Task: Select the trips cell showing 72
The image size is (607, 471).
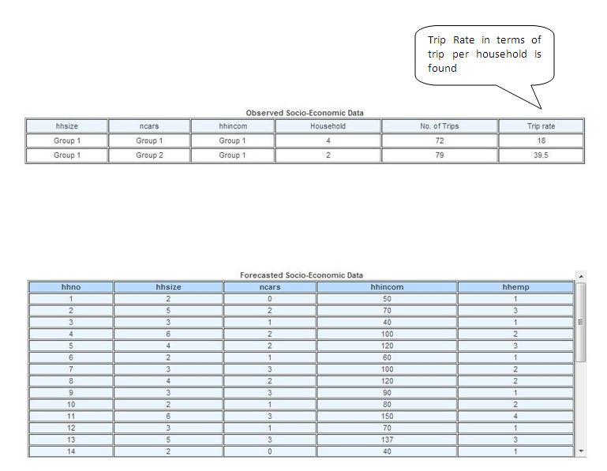Action: click(439, 140)
